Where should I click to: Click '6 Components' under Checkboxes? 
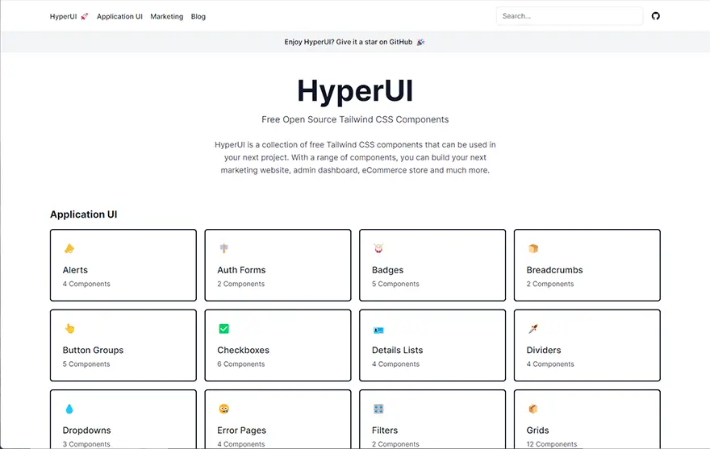tap(241, 364)
